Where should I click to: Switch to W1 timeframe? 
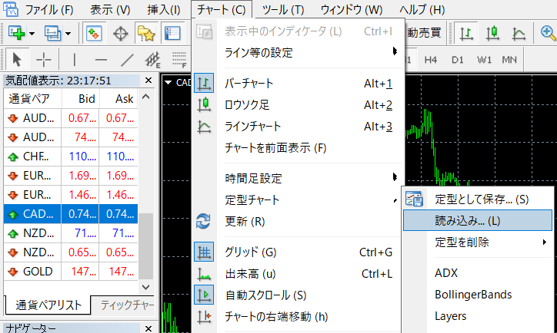click(x=485, y=60)
